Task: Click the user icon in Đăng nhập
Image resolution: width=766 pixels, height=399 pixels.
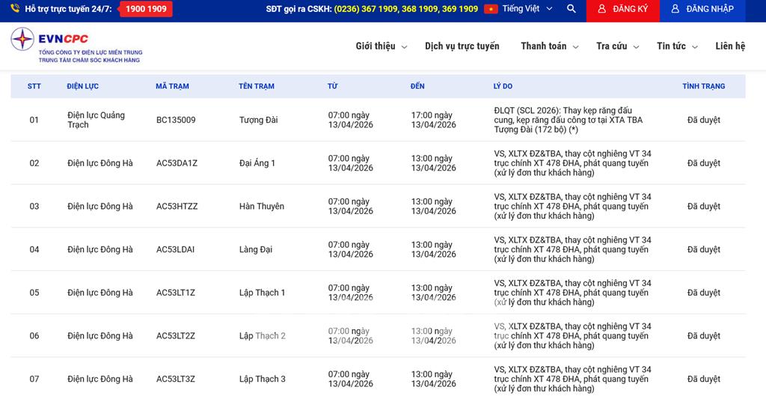Action: [x=675, y=9]
